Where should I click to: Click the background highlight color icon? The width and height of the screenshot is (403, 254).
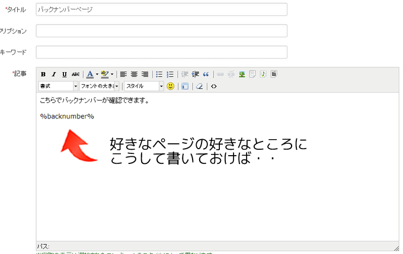[105, 75]
